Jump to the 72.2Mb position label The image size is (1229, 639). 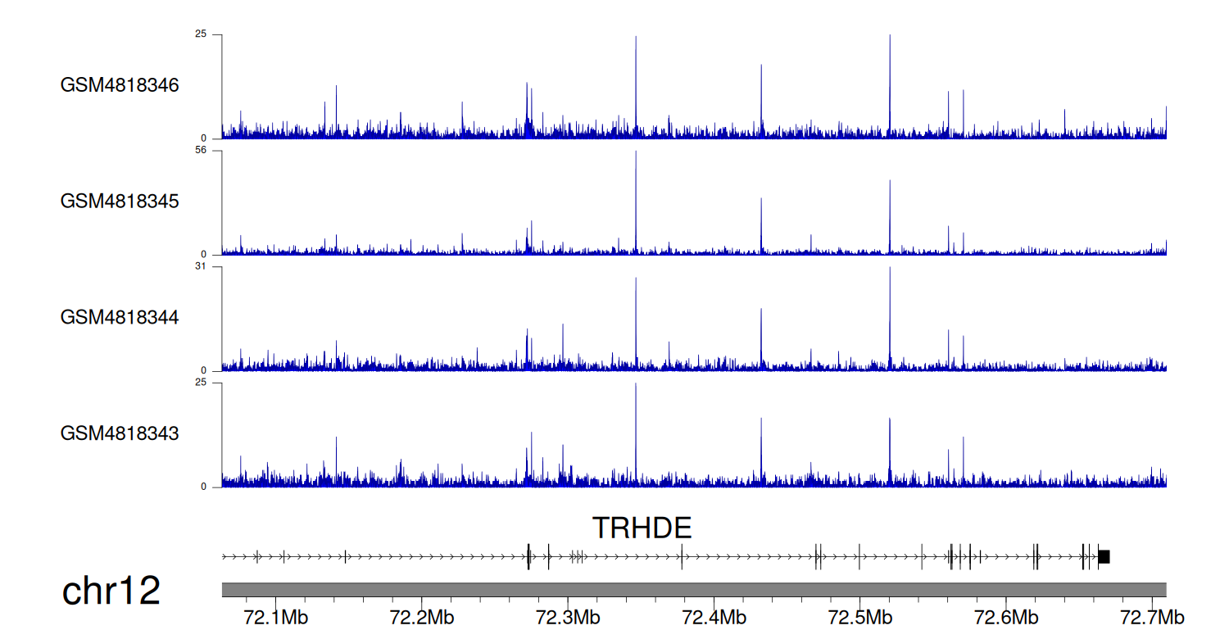(422, 616)
